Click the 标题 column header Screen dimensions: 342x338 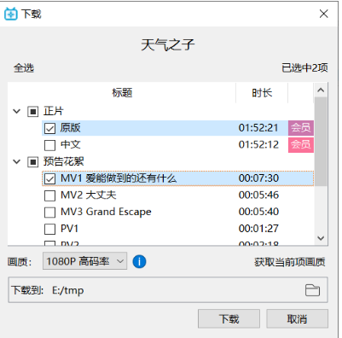pos(122,93)
